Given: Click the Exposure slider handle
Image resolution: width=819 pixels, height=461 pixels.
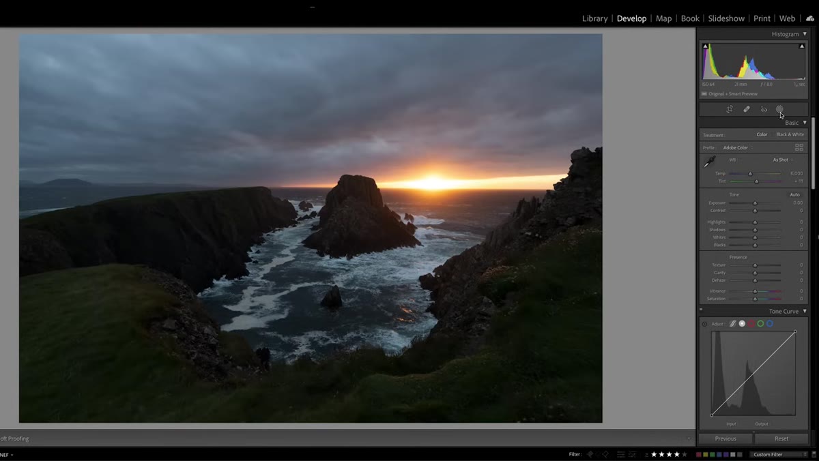Looking at the screenshot, I should [755, 203].
